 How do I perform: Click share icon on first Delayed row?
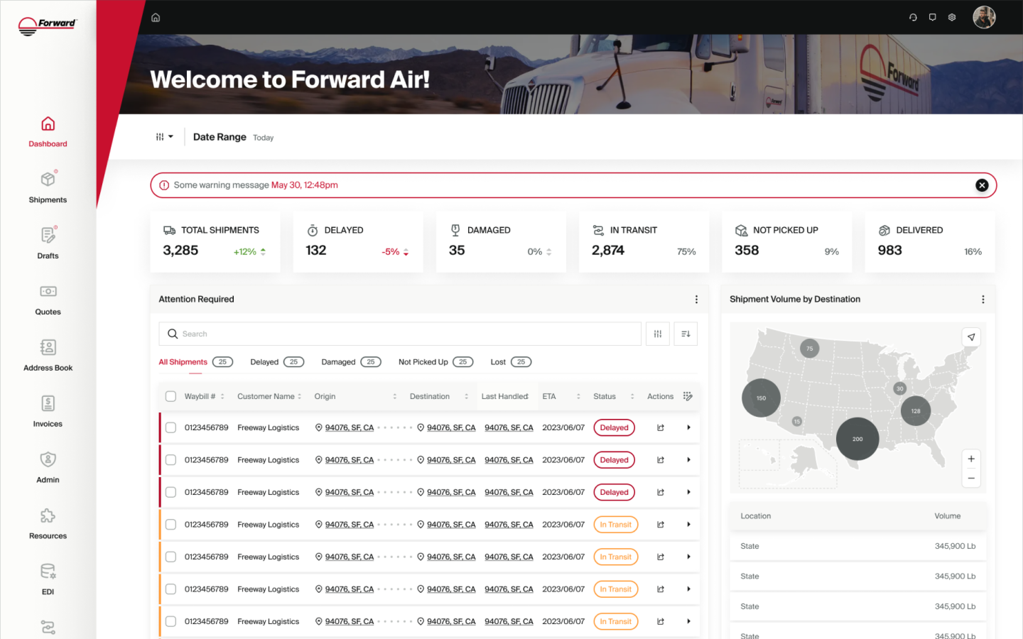[660, 428]
